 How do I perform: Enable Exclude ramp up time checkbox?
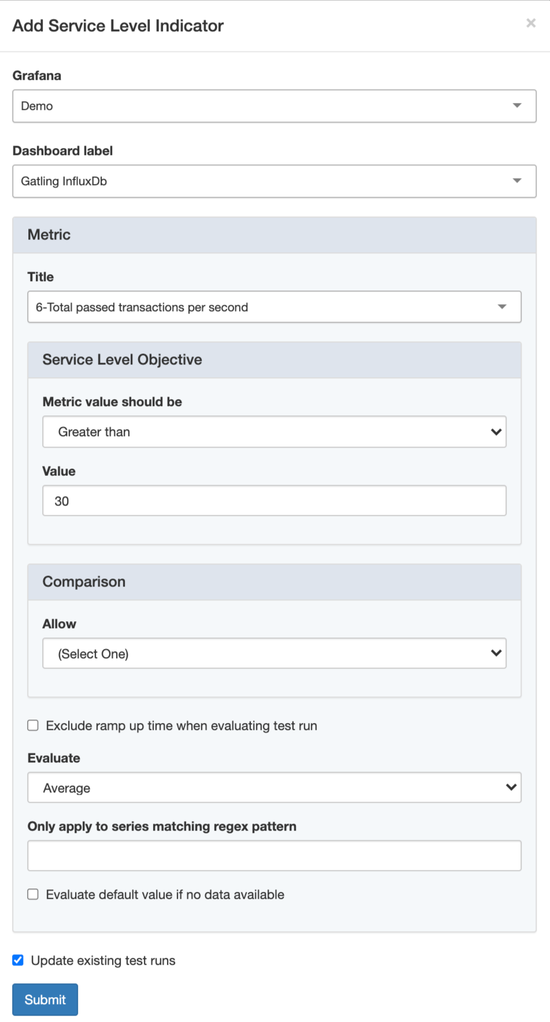pos(33,725)
